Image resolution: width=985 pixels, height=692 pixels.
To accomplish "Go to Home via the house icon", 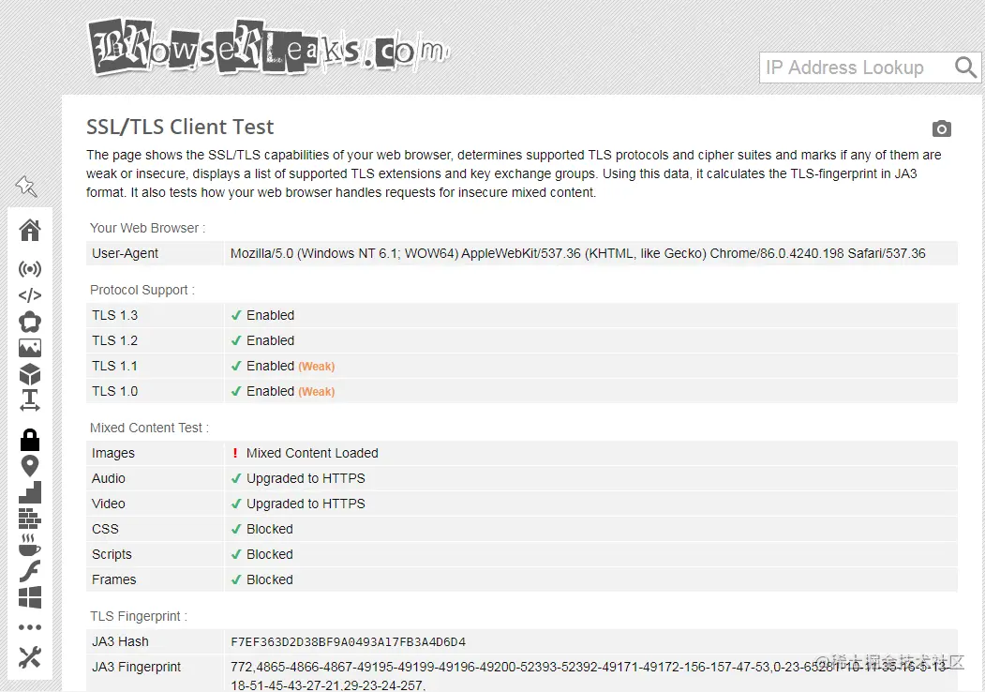I will click(30, 231).
